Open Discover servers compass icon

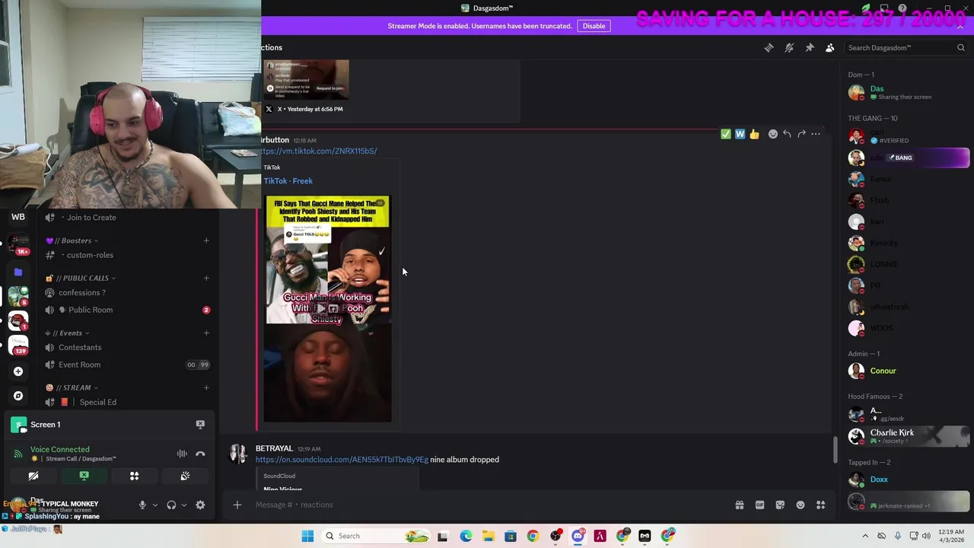pyautogui.click(x=18, y=396)
